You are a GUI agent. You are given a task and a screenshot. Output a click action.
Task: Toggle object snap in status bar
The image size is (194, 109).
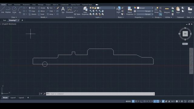tap(158, 101)
